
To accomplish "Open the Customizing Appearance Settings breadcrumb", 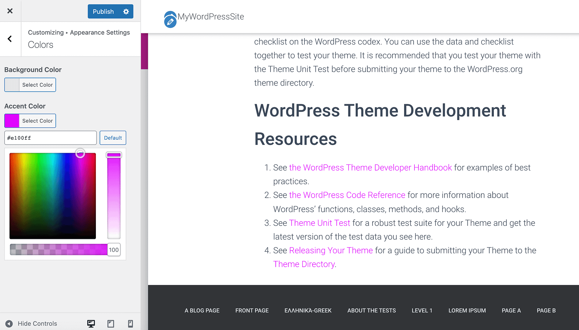I will click(79, 32).
